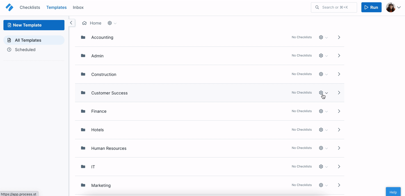Open the Construction folder name

[x=104, y=74]
